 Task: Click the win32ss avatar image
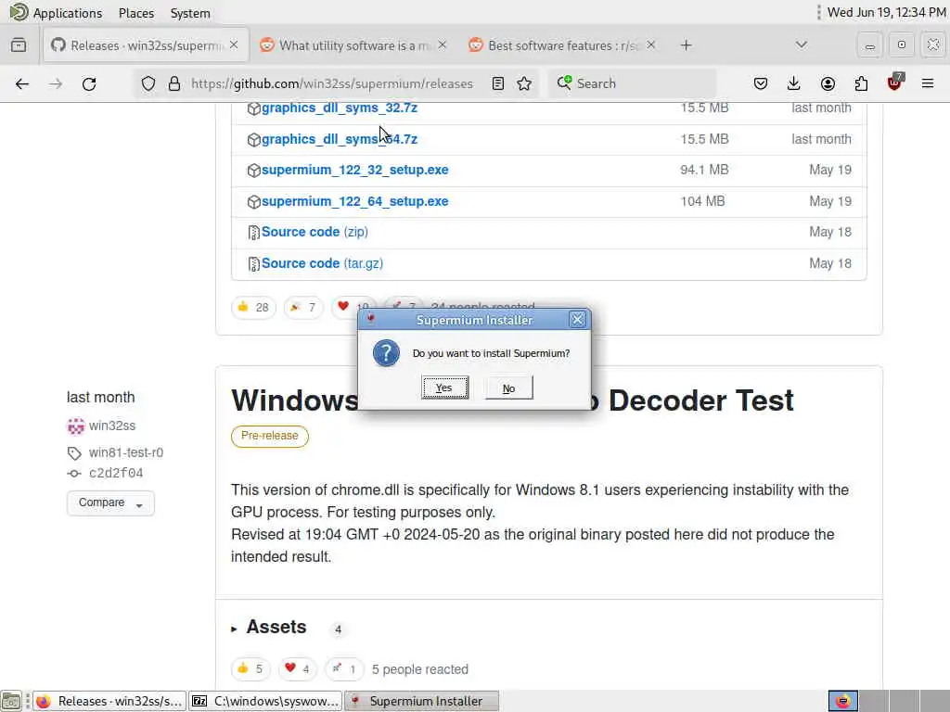[76, 426]
